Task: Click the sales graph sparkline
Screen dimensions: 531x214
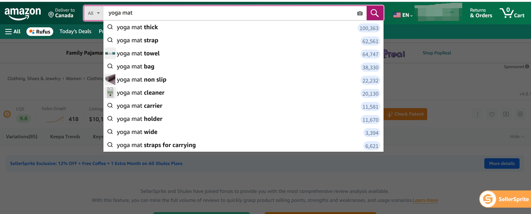Action: [55, 119]
